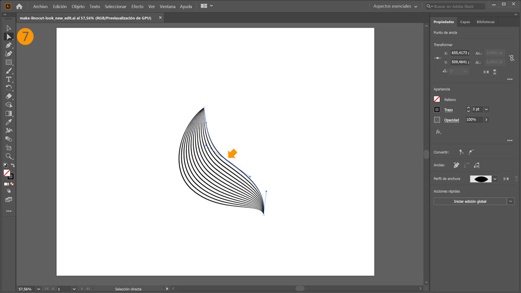Click the Iniciar edición global button

tap(470, 201)
